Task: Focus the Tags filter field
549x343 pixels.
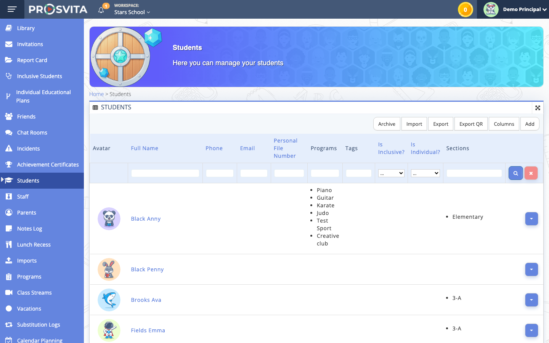Action: click(x=359, y=173)
